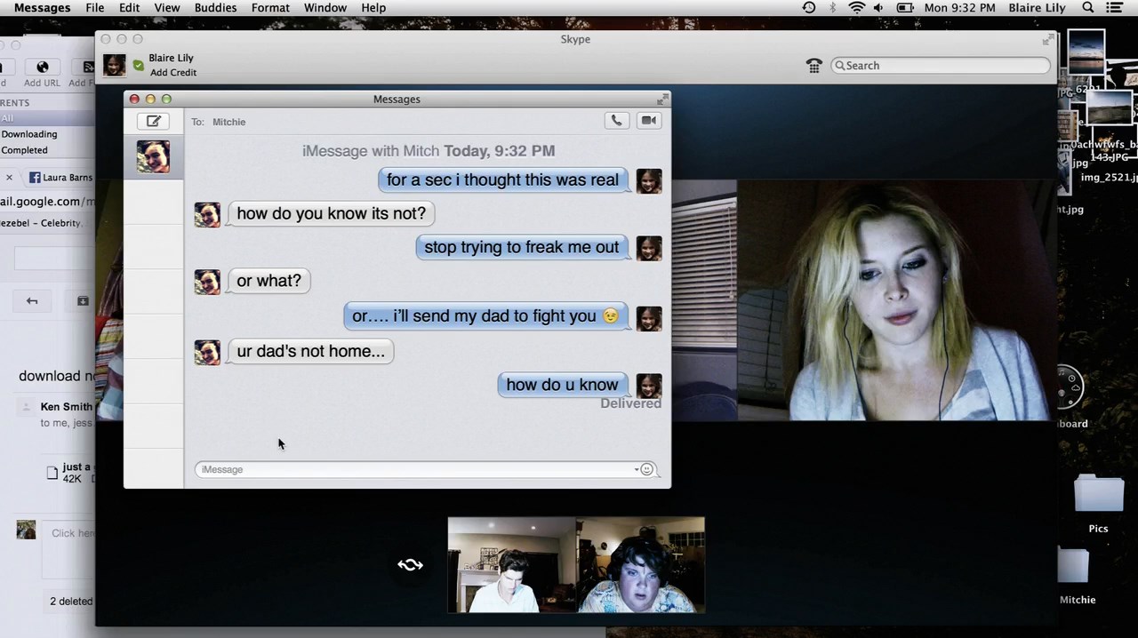The image size is (1138, 638).
Task: Expand the dropdown arrow in iMessage field
Action: pos(637,469)
